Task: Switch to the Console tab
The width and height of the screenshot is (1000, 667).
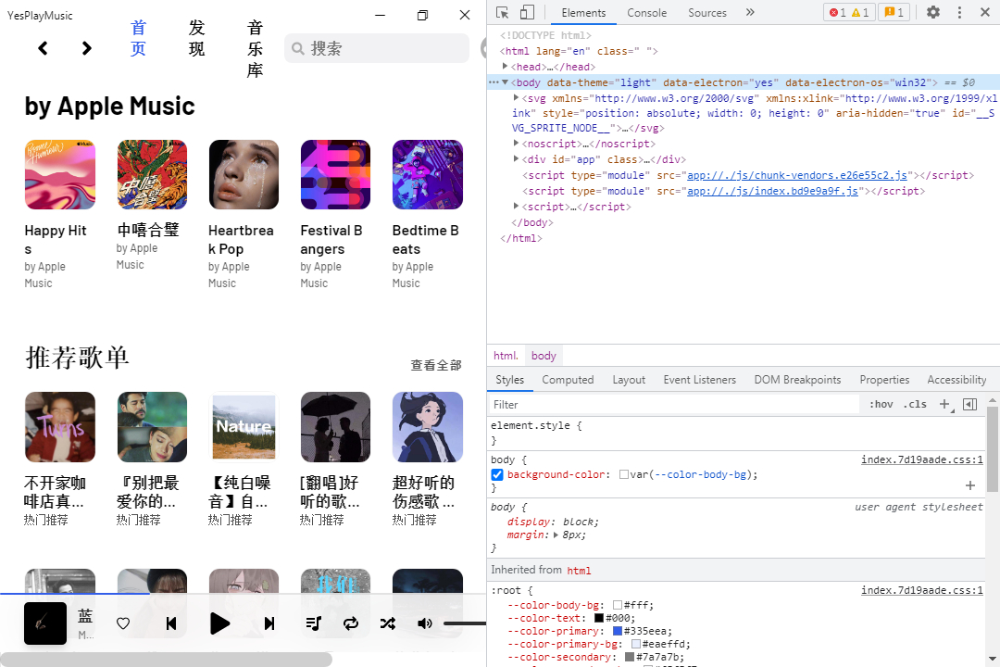Action: pyautogui.click(x=646, y=13)
